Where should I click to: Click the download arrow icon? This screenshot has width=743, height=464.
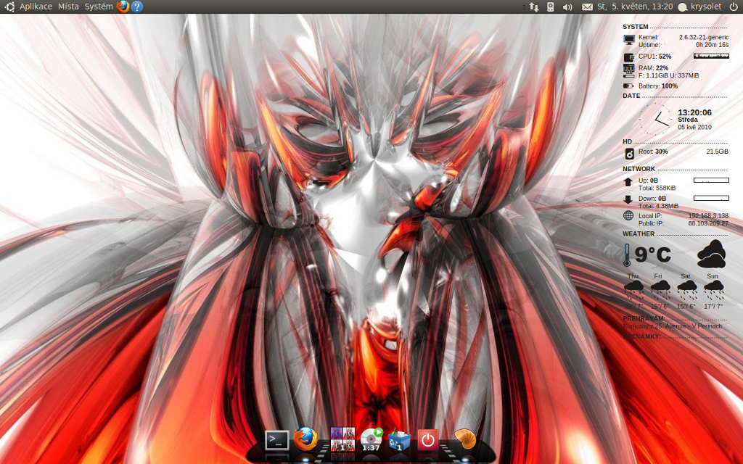628,200
